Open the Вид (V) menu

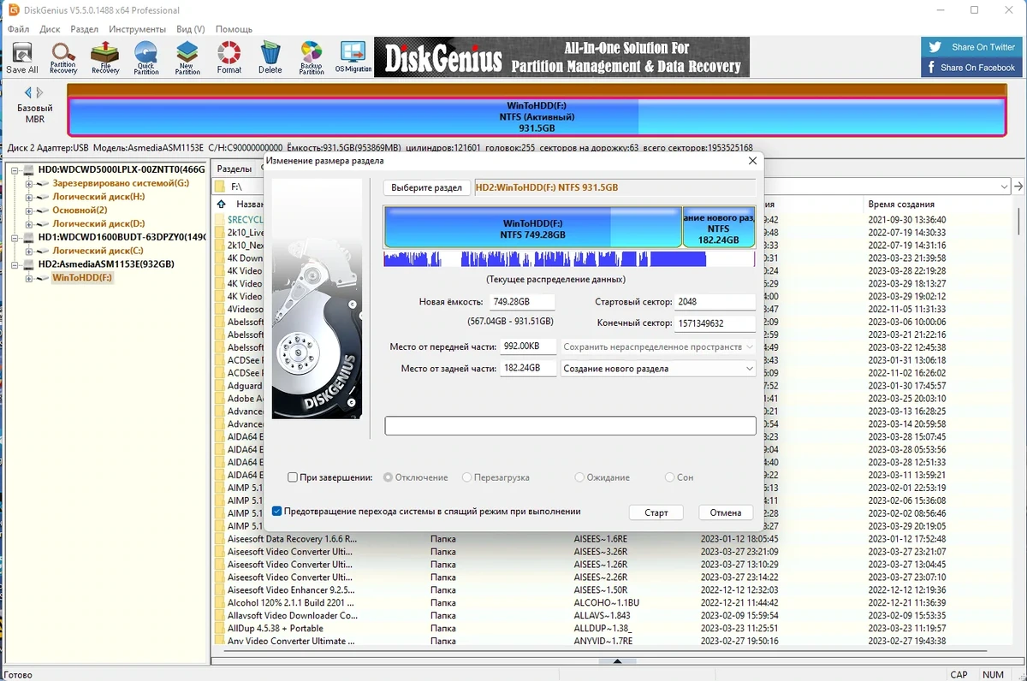click(x=190, y=29)
